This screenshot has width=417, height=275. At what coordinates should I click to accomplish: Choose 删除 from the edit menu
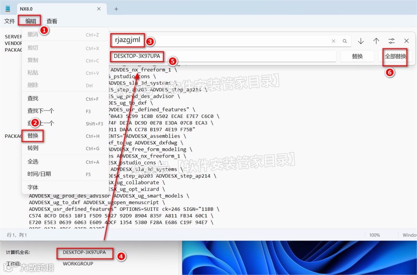tap(65, 85)
